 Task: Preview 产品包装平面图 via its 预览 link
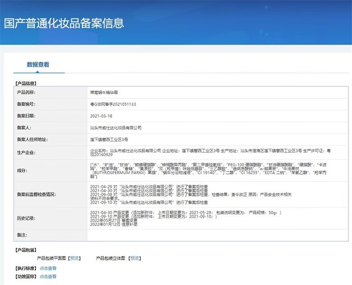[74, 258]
